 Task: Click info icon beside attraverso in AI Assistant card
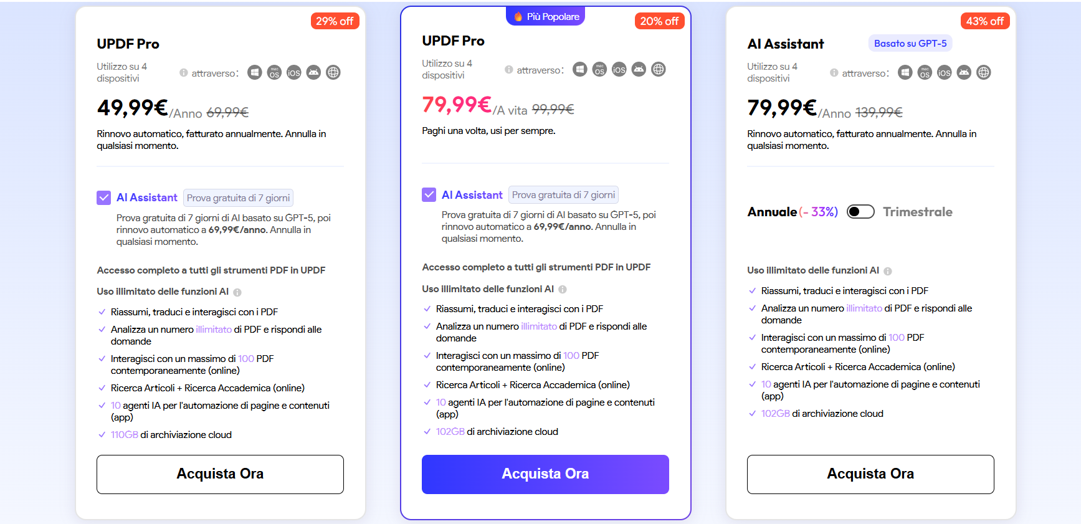coord(834,73)
